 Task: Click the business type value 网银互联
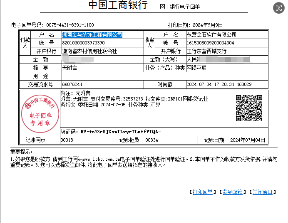[x=196, y=68]
